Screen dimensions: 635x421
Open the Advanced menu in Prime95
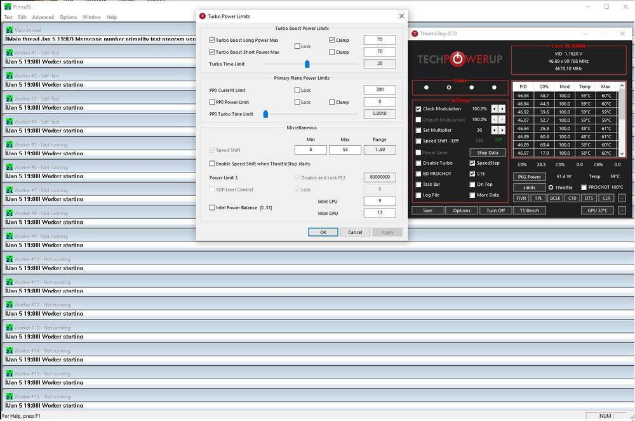(43, 17)
